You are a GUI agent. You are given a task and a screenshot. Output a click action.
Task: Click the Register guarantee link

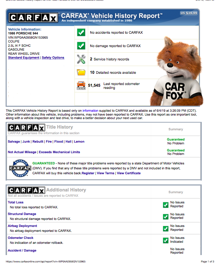(88, 173)
